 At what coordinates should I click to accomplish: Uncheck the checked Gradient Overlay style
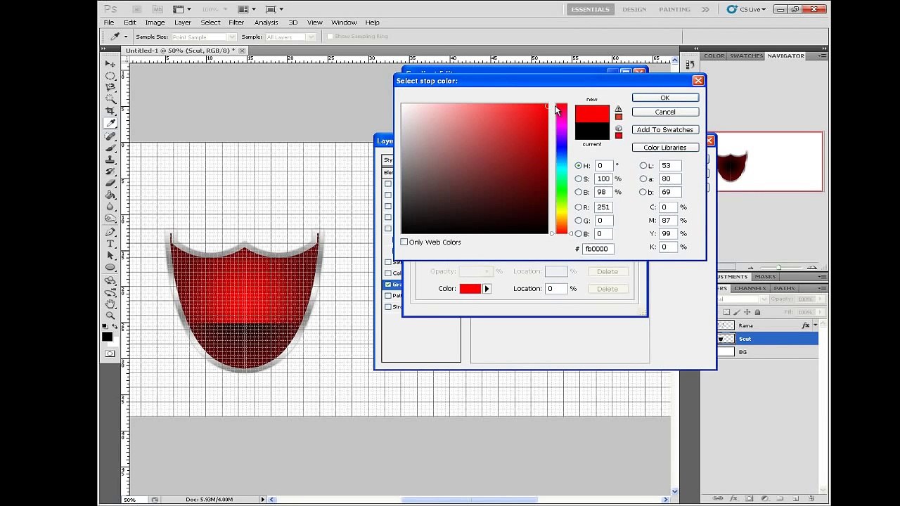click(x=388, y=285)
